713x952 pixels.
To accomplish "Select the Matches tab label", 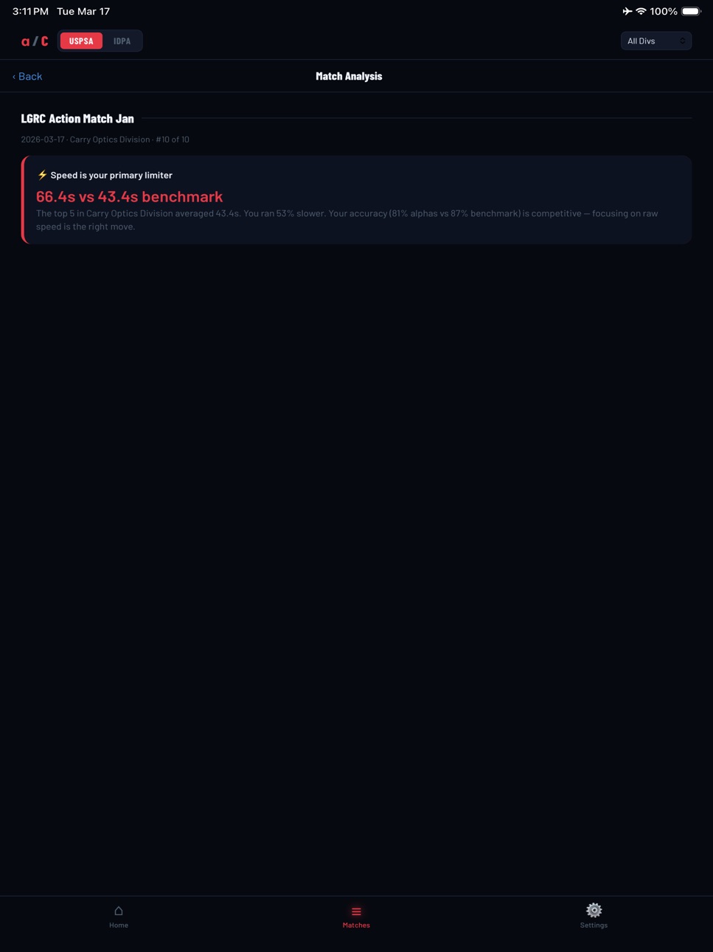I will [356, 925].
